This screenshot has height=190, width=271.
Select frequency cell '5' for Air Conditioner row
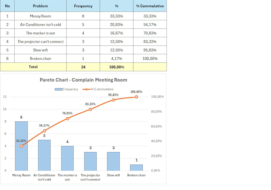pyautogui.click(x=83, y=25)
